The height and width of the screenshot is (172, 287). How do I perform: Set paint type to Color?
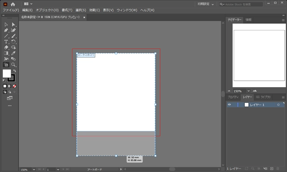coord(5,86)
